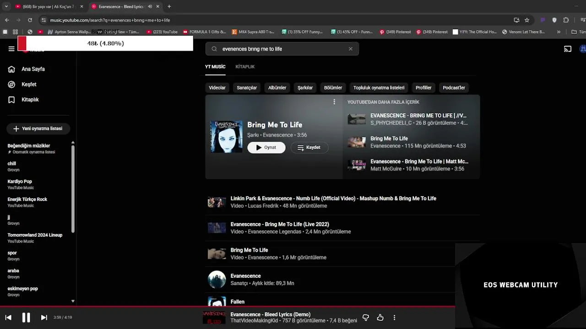Filter results by Bölümler
The image size is (586, 329).
coord(333,88)
